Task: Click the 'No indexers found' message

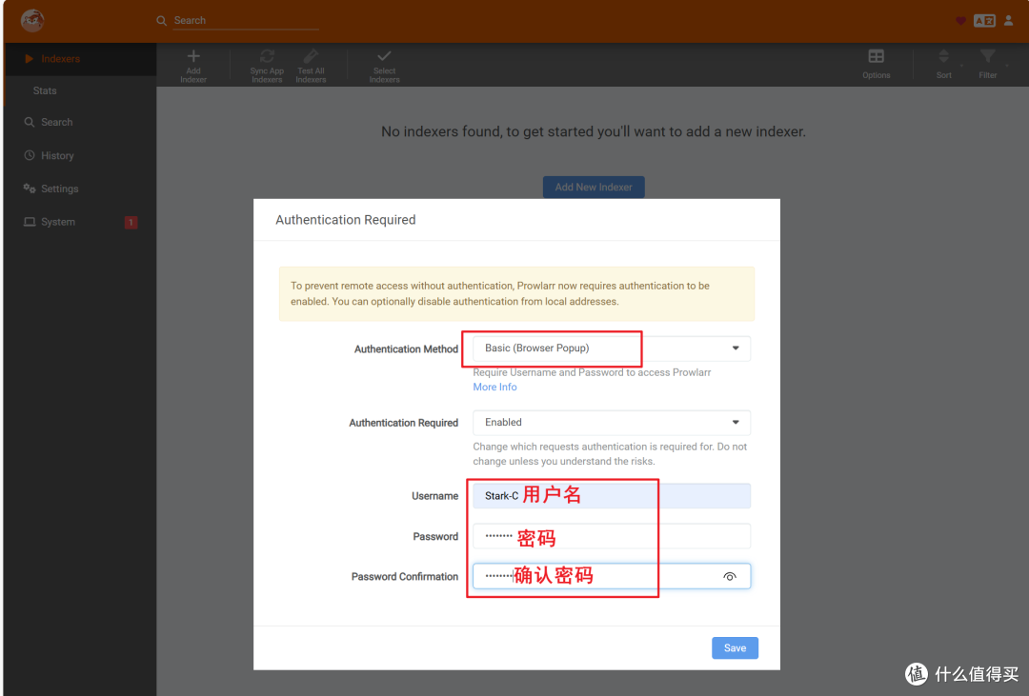Action: pyautogui.click(x=594, y=131)
